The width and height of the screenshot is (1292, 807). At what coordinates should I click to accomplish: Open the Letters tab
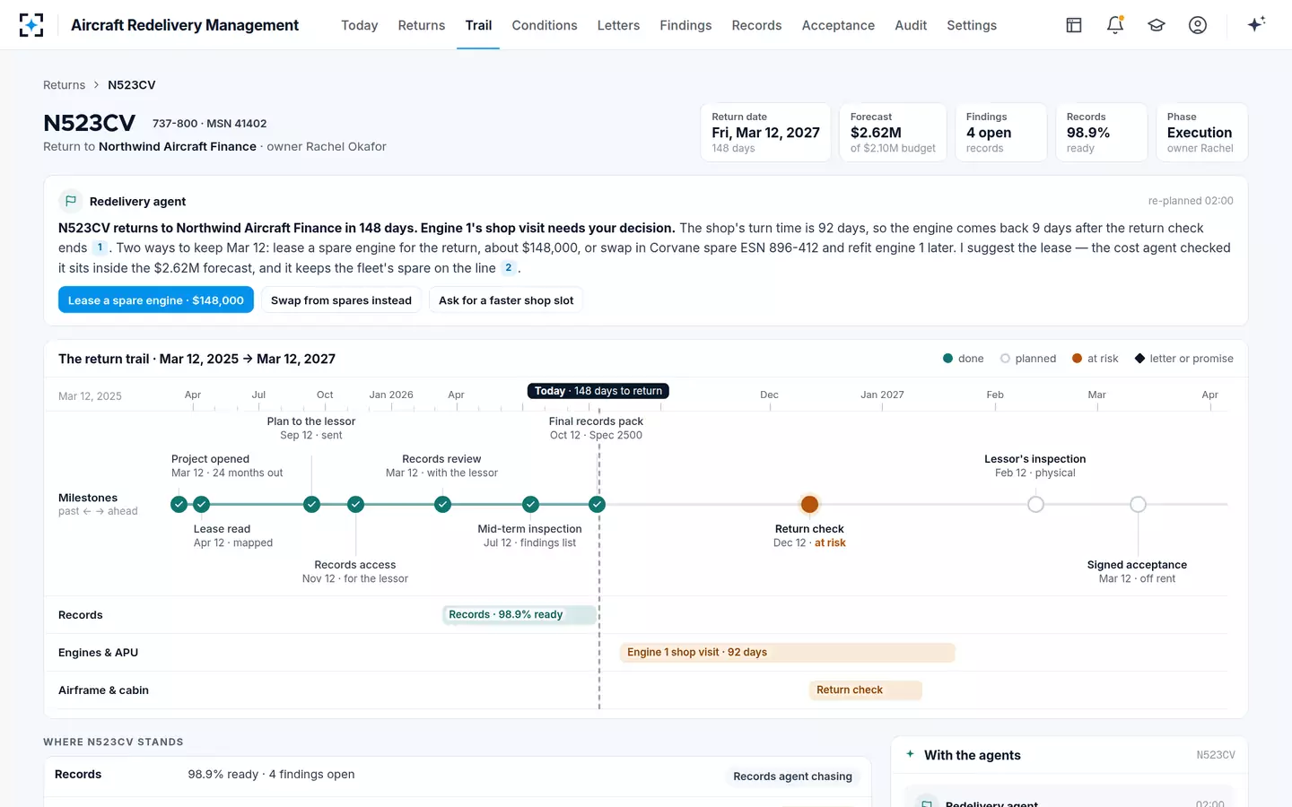[x=618, y=25]
